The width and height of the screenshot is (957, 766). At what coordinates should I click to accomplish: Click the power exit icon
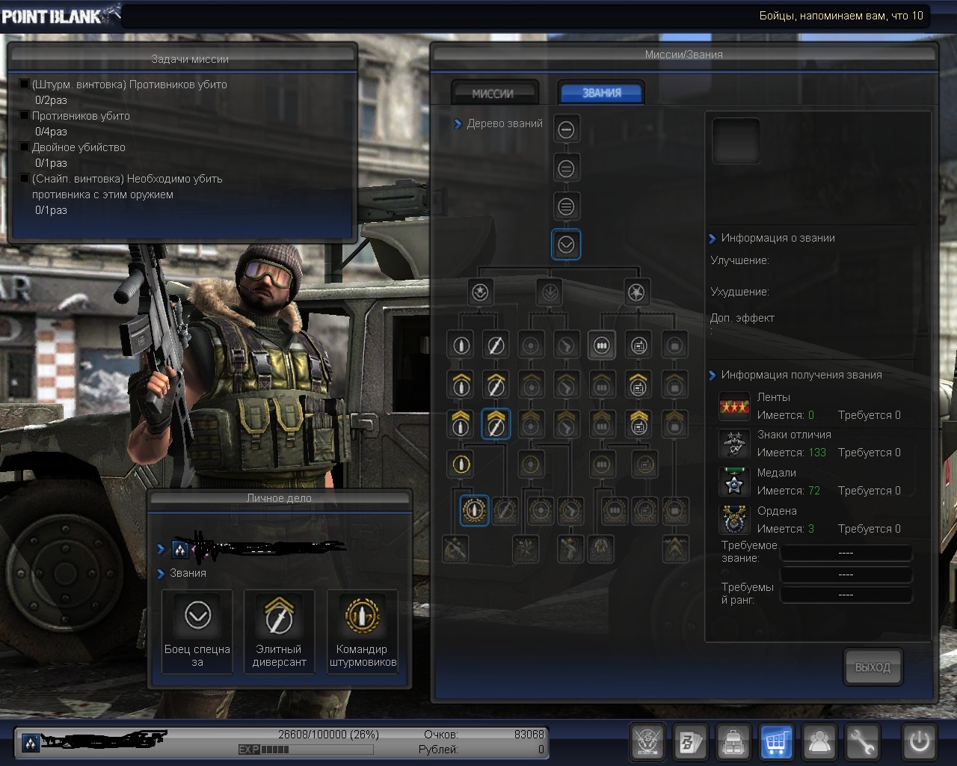click(919, 742)
